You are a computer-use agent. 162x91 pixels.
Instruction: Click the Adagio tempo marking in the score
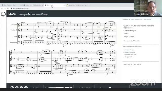[x=23, y=23]
